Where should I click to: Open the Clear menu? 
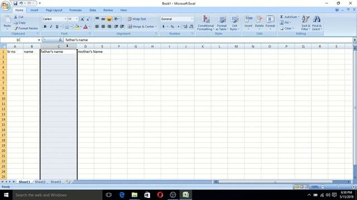click(287, 28)
